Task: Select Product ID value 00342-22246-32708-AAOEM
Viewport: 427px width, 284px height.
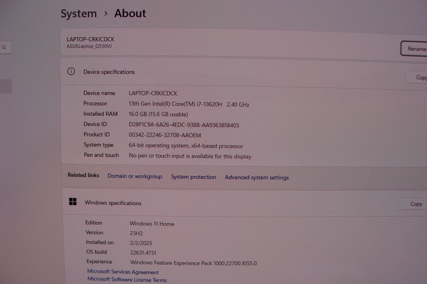Action: pos(165,135)
